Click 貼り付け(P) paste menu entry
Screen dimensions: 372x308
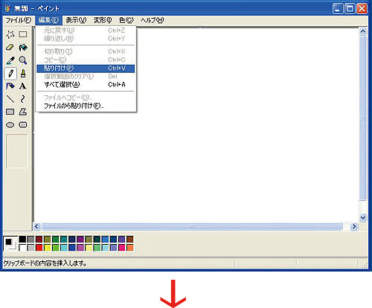point(86,68)
